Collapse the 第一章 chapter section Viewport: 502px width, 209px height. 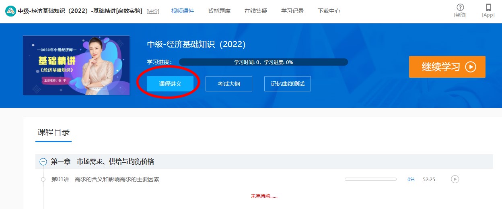(x=43, y=162)
